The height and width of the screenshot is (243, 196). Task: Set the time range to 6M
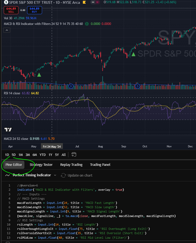(35, 155)
